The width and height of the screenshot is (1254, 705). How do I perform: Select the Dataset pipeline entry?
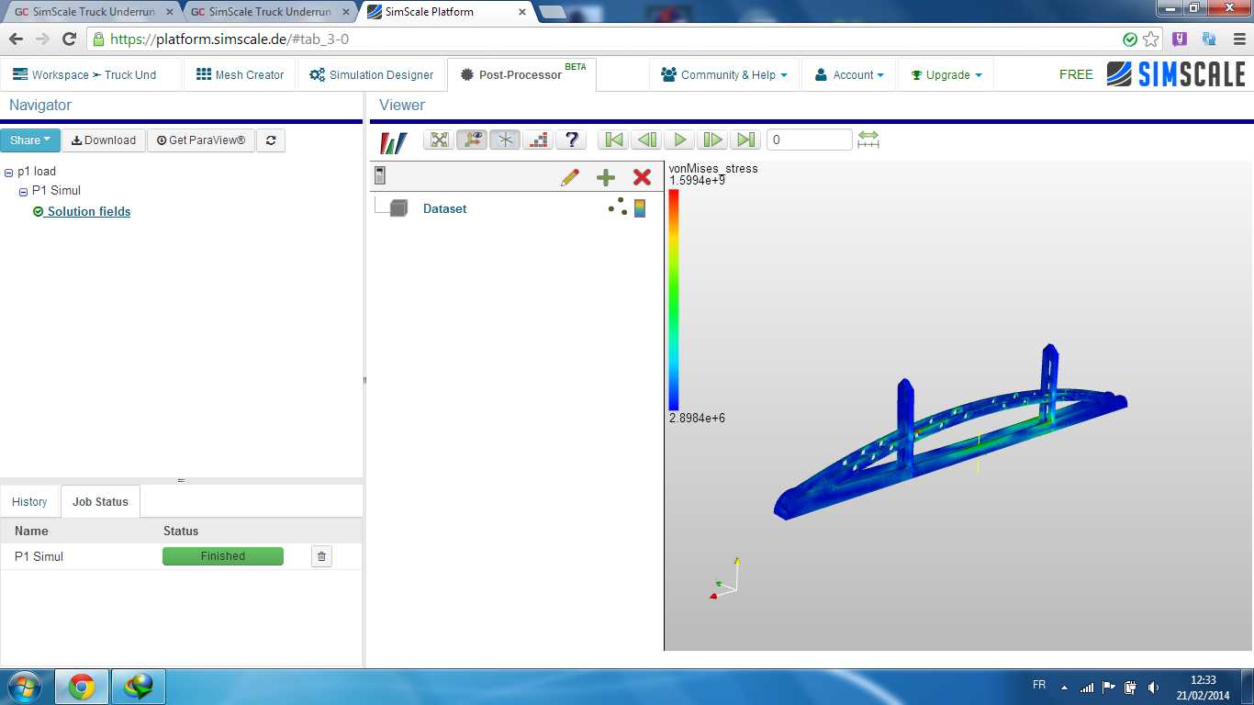pyautogui.click(x=444, y=208)
